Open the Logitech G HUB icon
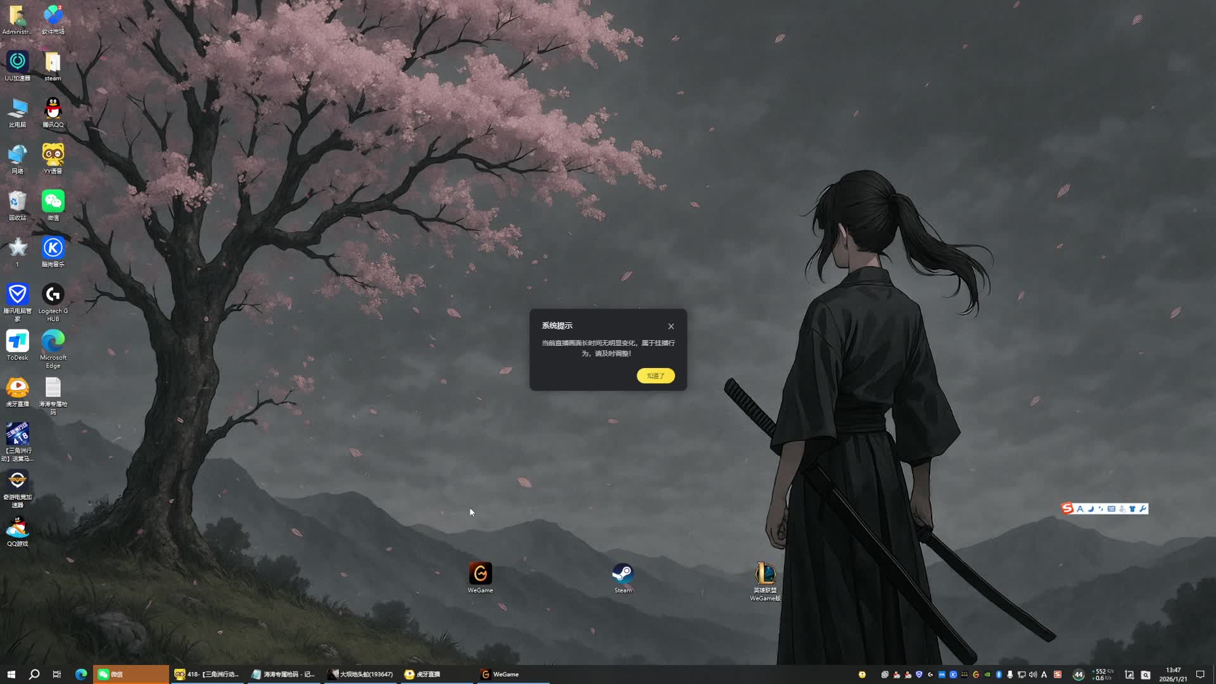Image resolution: width=1216 pixels, height=684 pixels. tap(53, 294)
